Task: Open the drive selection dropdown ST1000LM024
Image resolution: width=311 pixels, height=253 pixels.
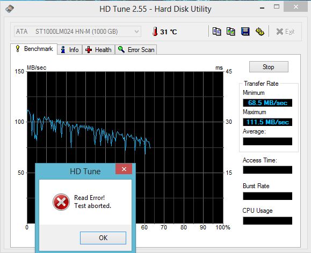Action: coord(77,32)
